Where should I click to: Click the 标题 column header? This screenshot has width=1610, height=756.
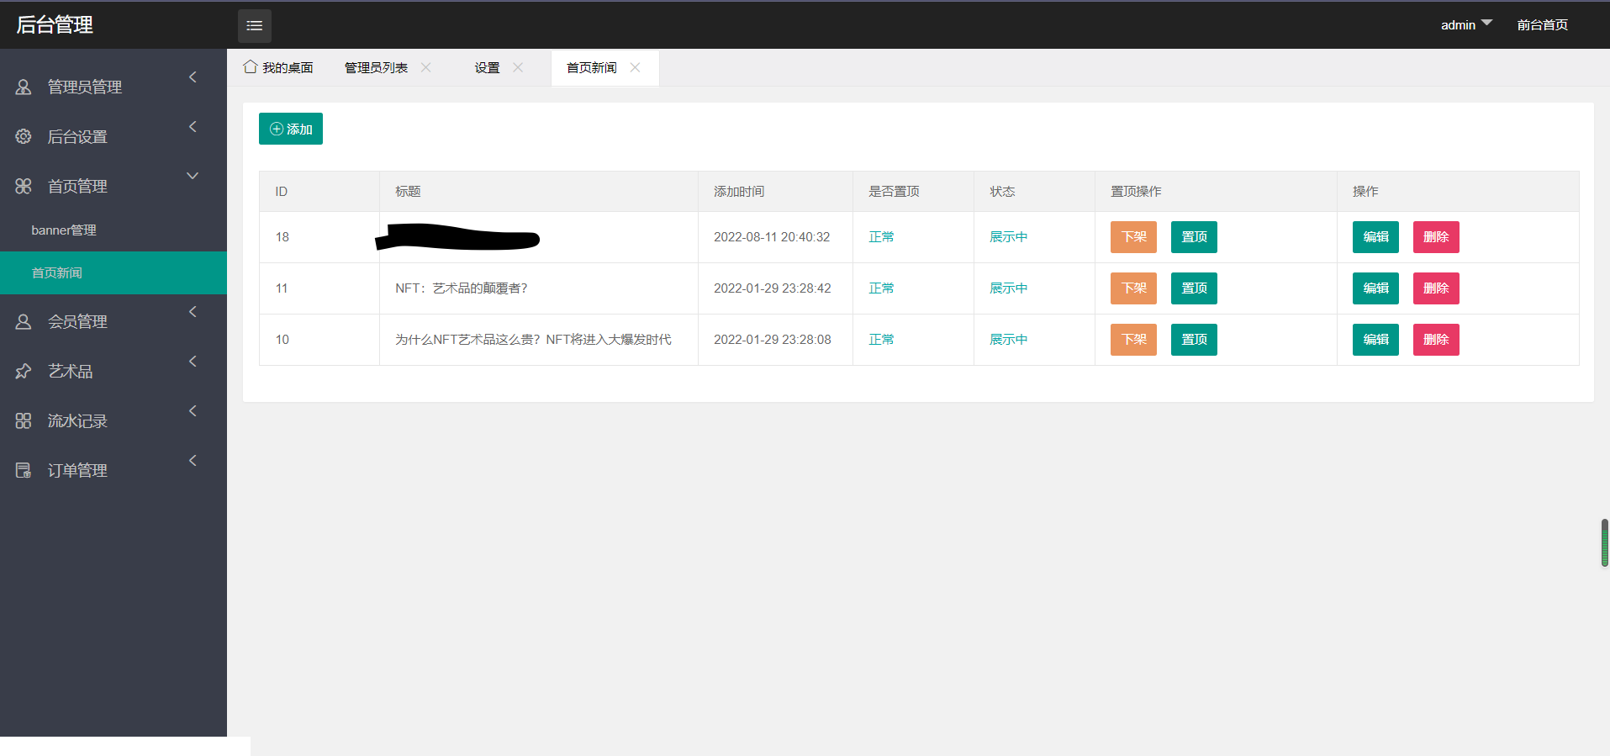[408, 192]
